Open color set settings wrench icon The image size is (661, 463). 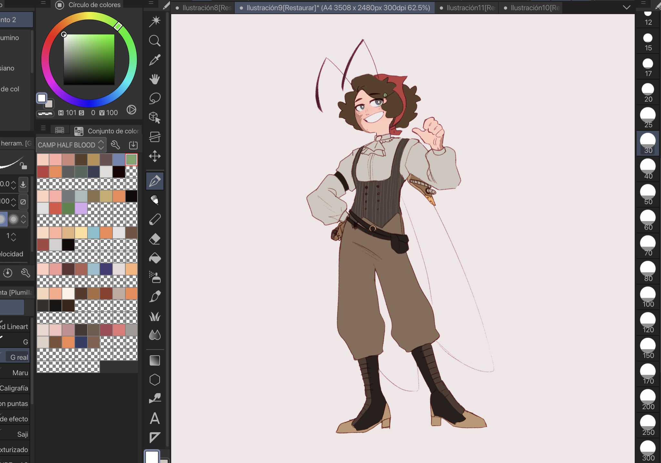tap(116, 145)
